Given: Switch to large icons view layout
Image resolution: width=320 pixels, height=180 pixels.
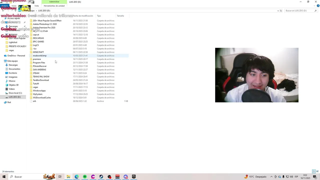Looking at the screenshot, I should coord(317,171).
